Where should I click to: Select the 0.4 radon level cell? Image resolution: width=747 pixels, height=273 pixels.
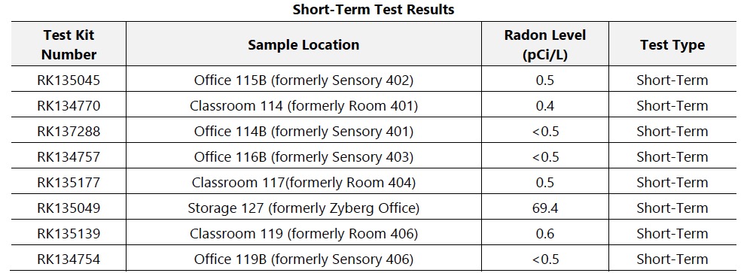(x=545, y=105)
